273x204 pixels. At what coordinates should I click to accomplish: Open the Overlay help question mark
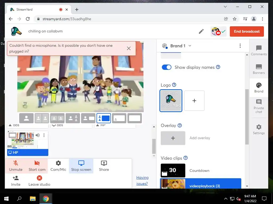pyautogui.click(x=180, y=125)
